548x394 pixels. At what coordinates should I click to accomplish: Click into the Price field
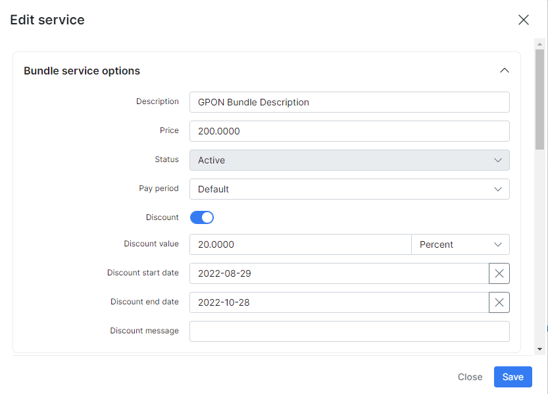click(x=349, y=131)
